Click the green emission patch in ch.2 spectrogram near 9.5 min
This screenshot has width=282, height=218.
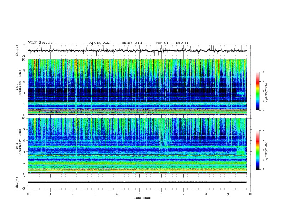pos(241,151)
